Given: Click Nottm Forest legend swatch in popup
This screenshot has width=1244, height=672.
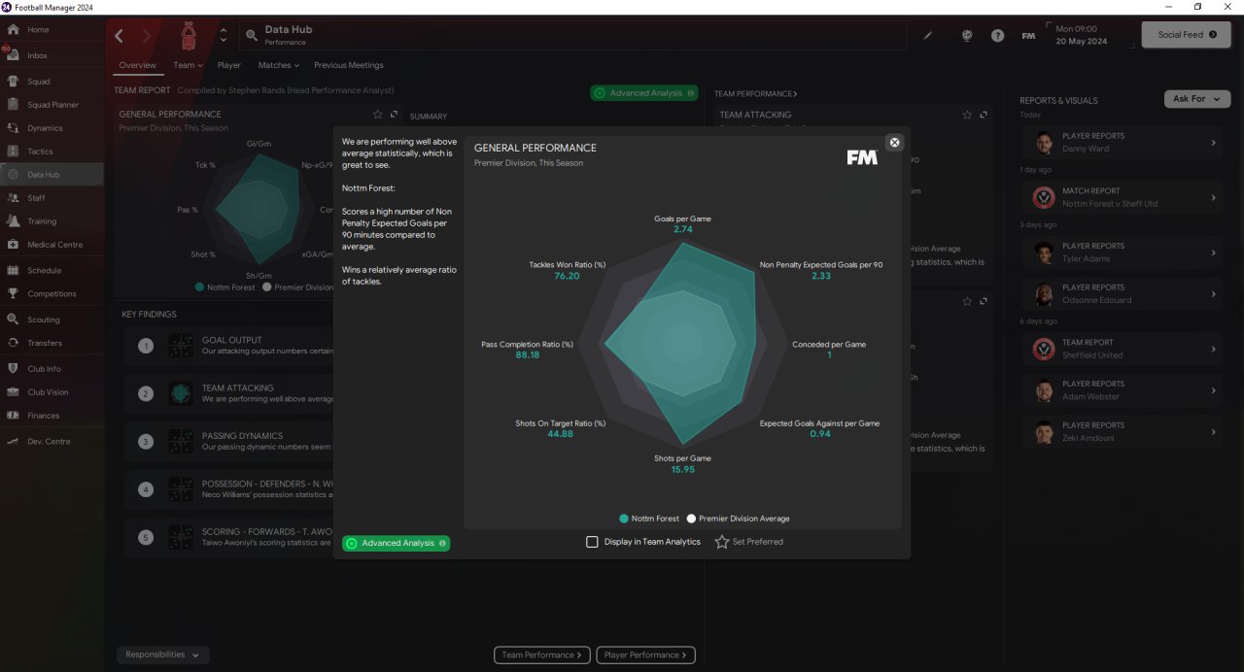Looking at the screenshot, I should [624, 519].
